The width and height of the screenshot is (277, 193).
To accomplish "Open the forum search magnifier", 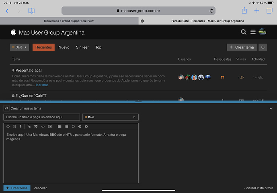I will (244, 32).
